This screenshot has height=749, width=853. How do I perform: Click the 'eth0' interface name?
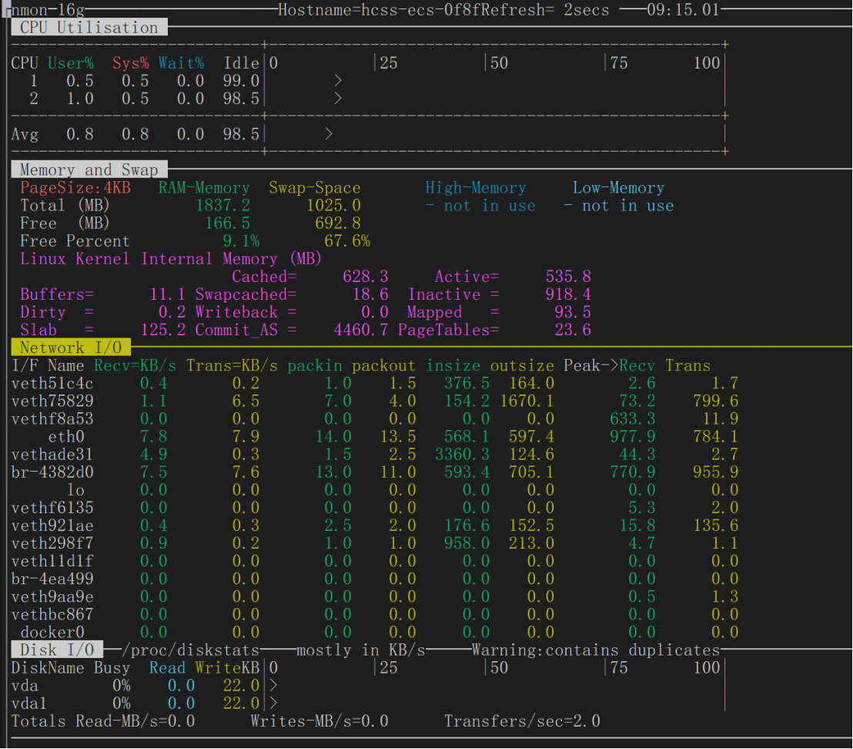[66, 437]
